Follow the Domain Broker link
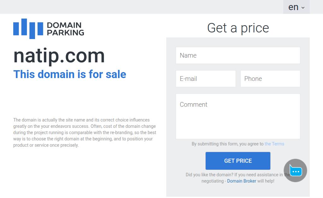Screen dimensions: 323x198 coord(242,181)
